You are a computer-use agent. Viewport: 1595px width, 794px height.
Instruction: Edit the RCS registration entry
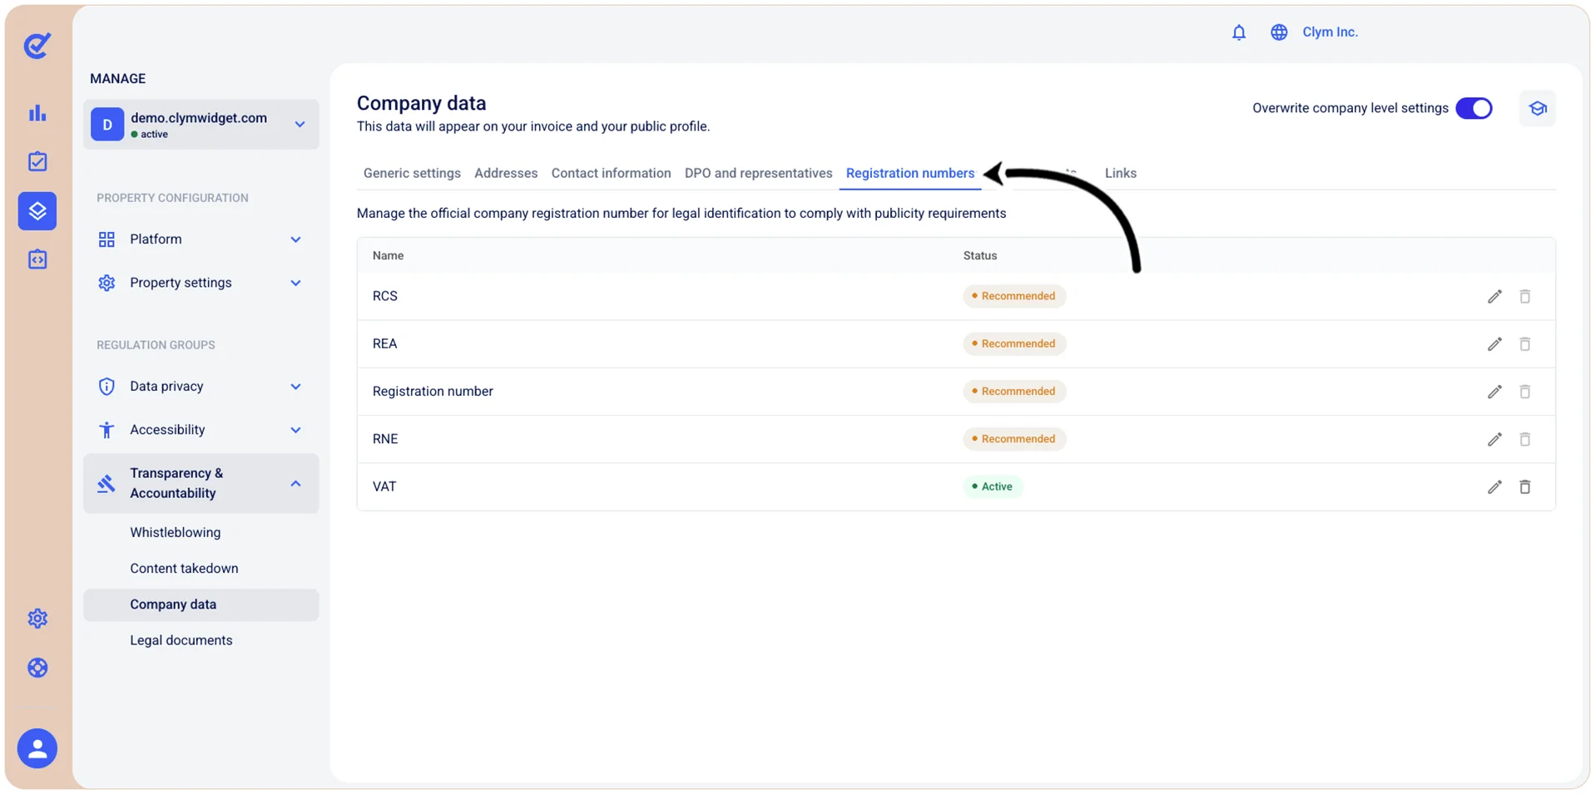tap(1494, 297)
